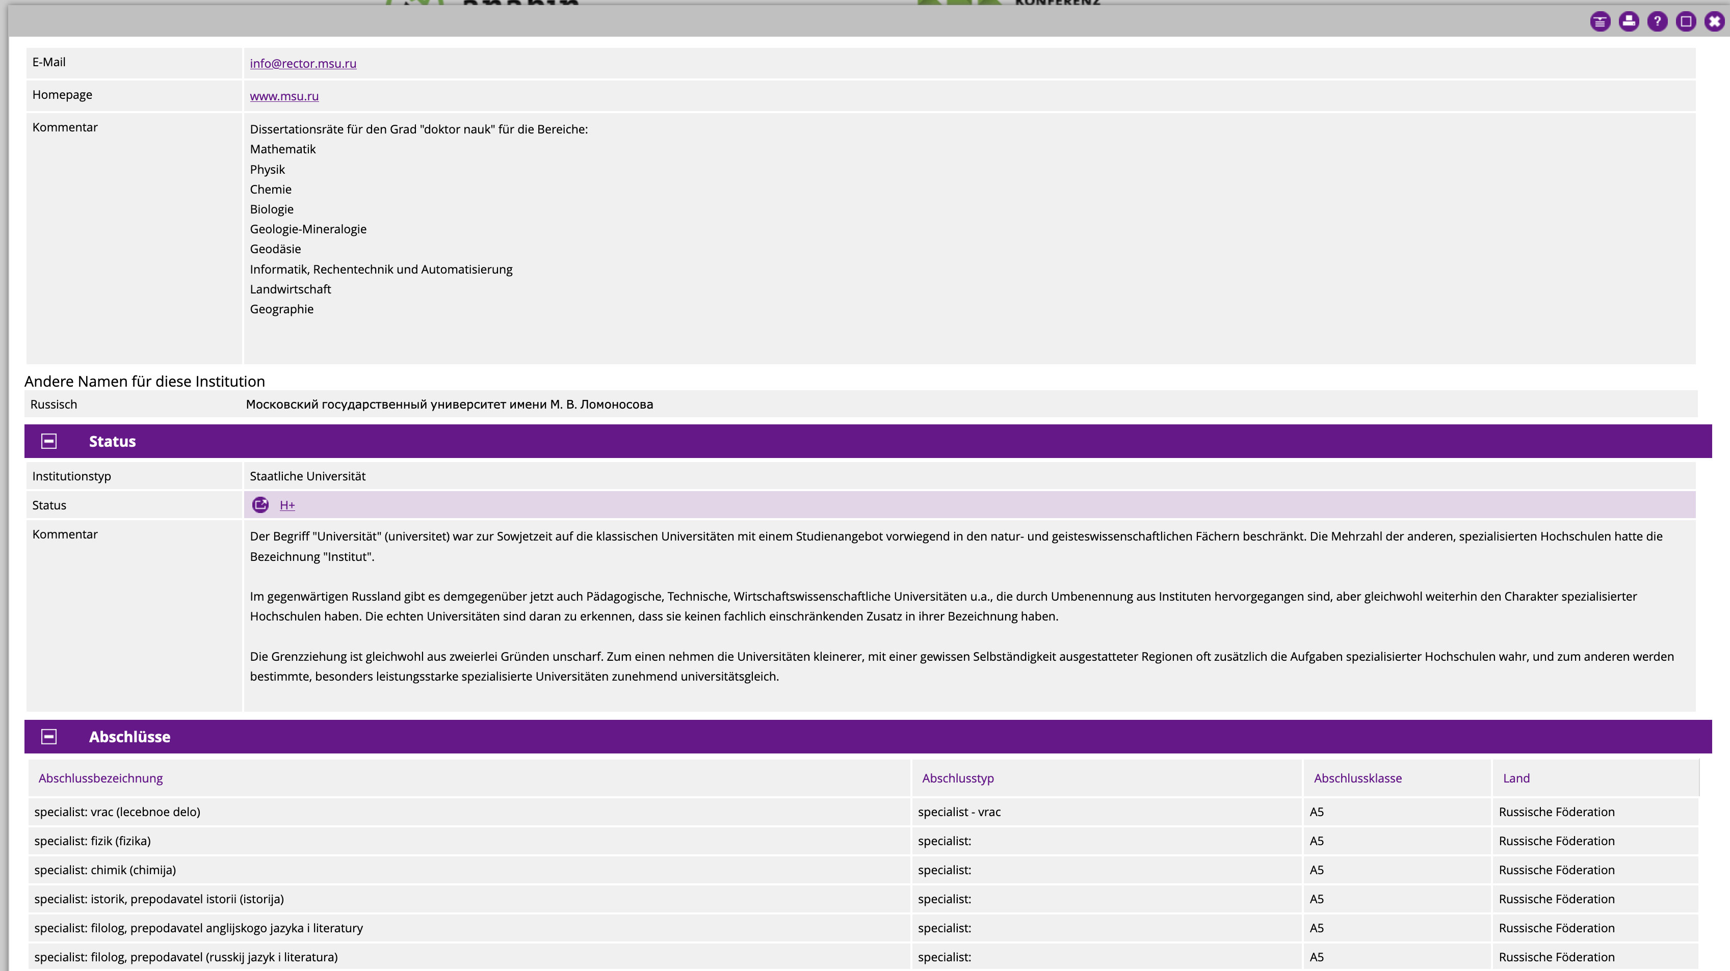Sort by Abschlusstyp column header

(958, 778)
